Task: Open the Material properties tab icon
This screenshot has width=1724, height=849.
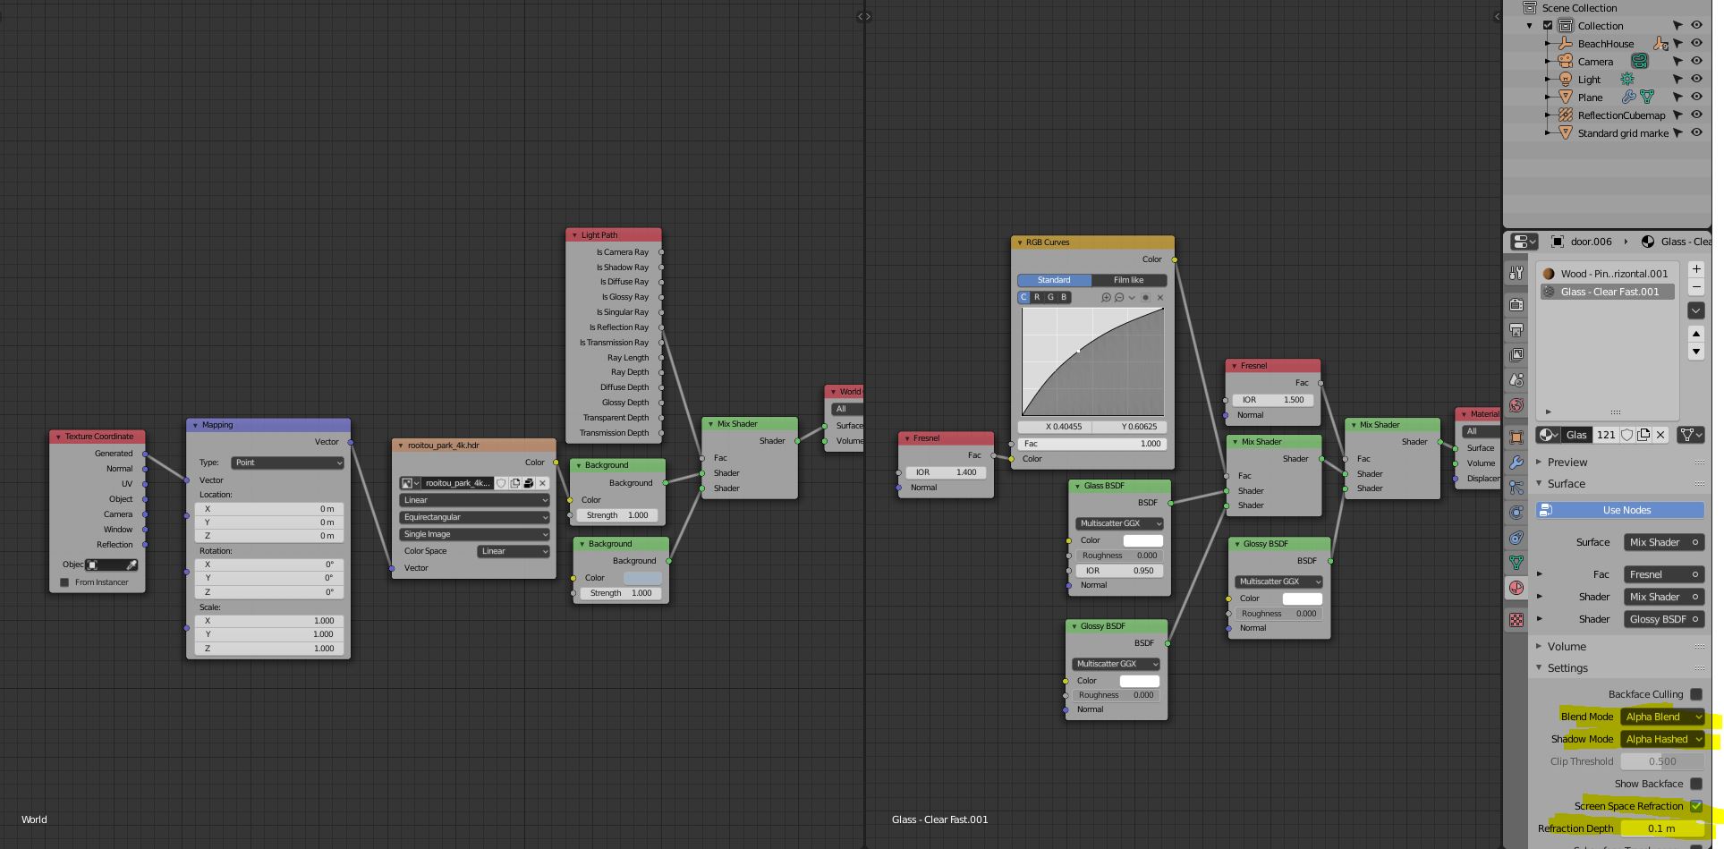Action: point(1516,588)
